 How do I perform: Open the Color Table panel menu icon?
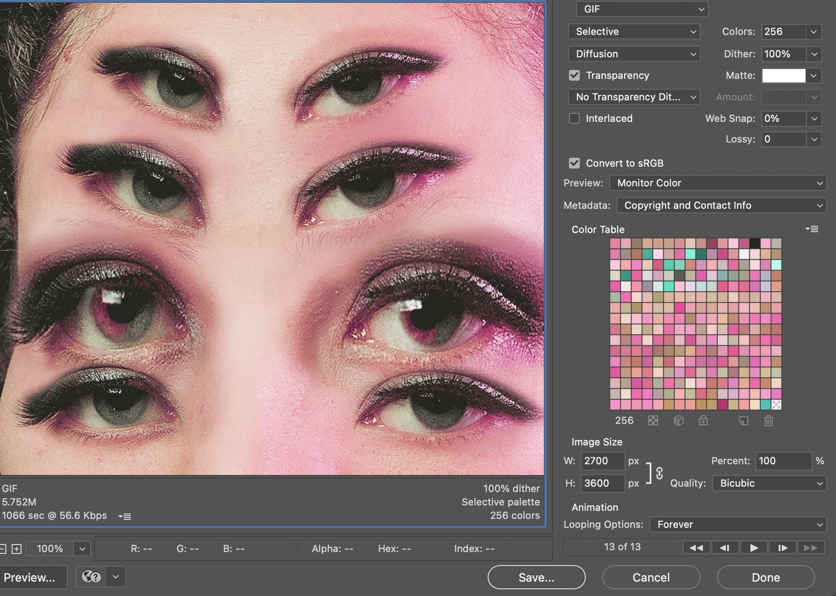[x=812, y=229]
